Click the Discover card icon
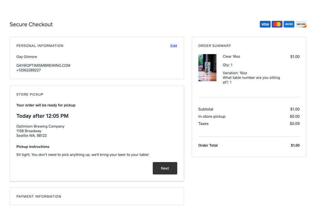 (x=301, y=24)
